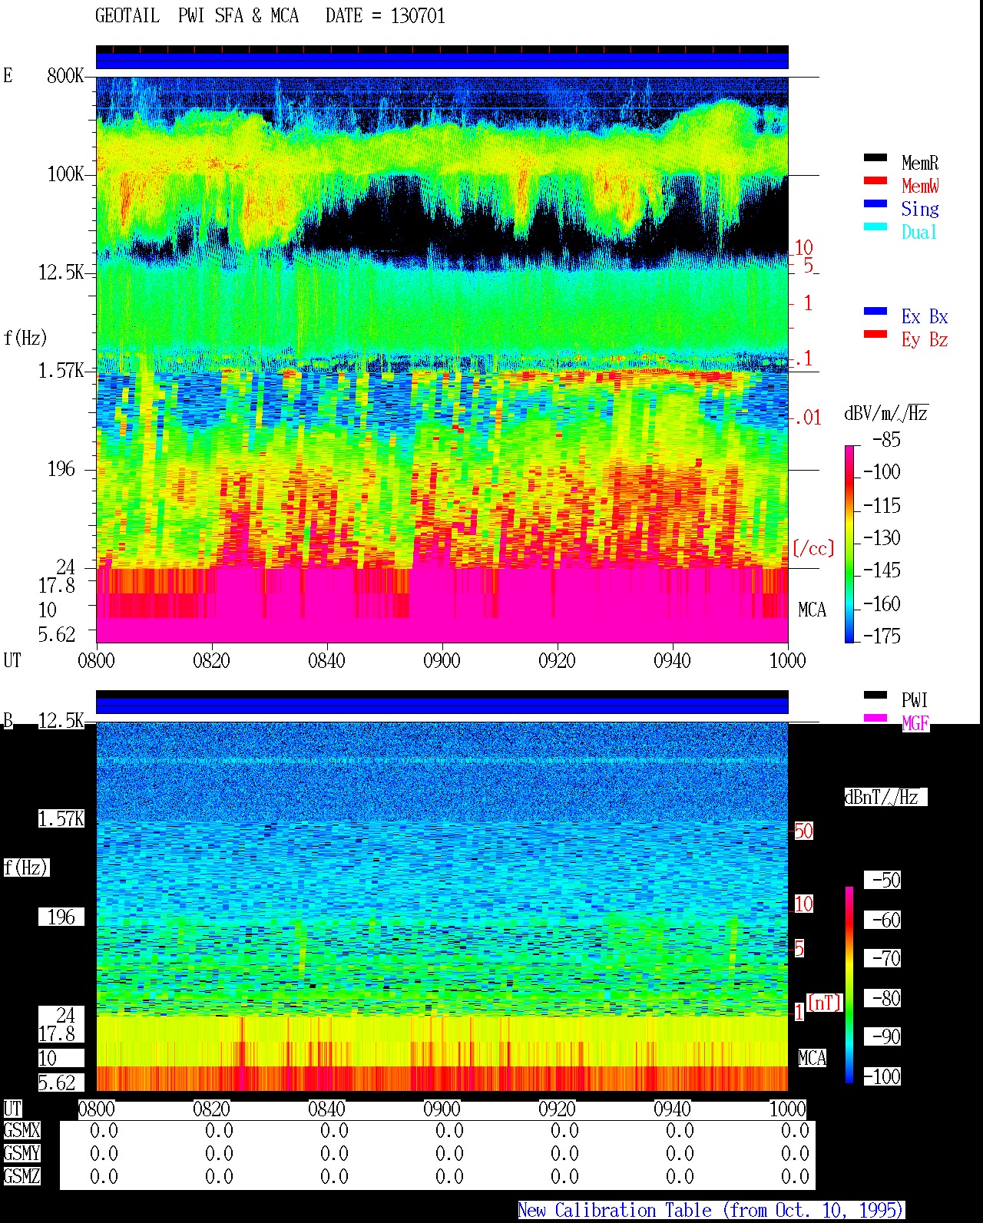Click the dBV/m electric field color scale bar

pos(849,544)
